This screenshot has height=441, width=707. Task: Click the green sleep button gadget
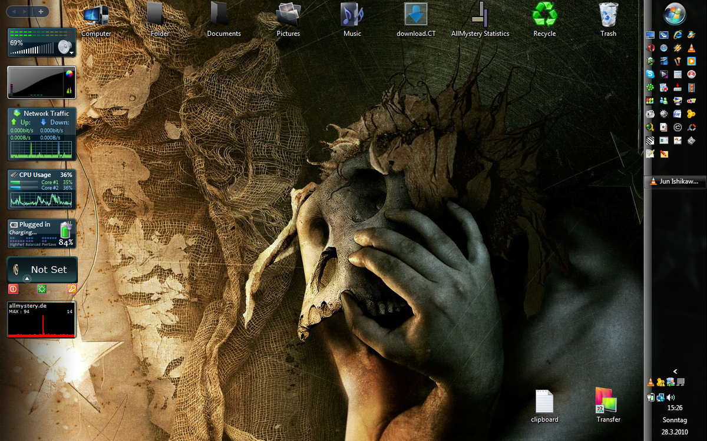click(x=42, y=289)
